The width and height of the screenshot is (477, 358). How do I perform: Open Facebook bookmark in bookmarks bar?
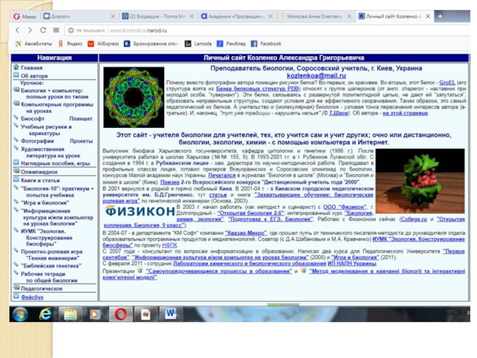(266, 44)
